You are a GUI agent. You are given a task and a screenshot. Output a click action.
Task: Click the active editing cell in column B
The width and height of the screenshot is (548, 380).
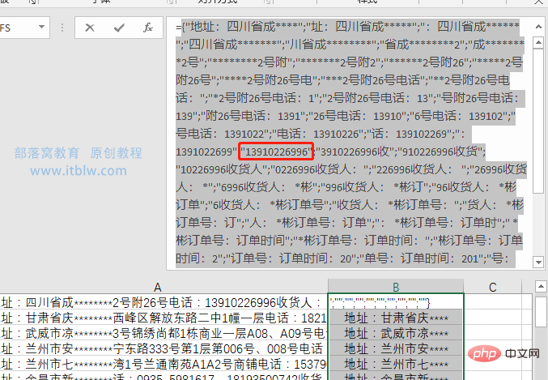[396, 301]
